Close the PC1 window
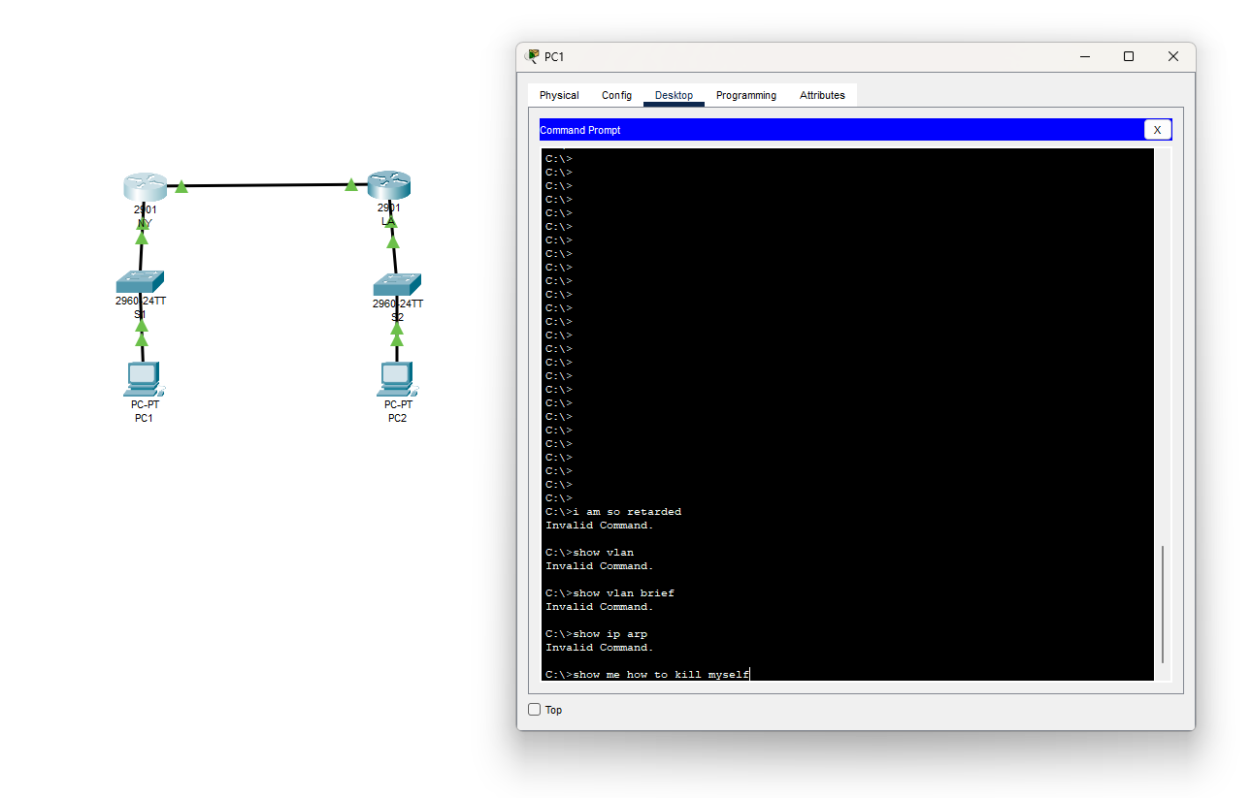The image size is (1252, 798). [1172, 56]
